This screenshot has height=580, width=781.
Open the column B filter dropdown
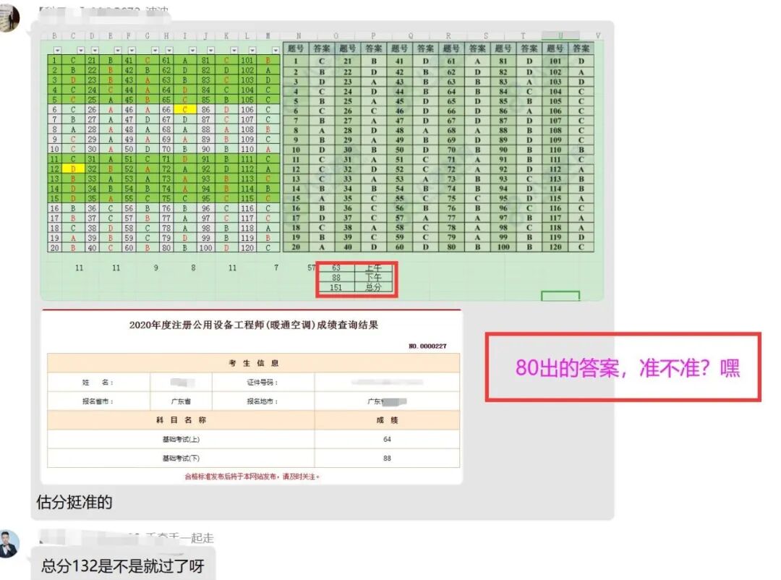coord(58,51)
